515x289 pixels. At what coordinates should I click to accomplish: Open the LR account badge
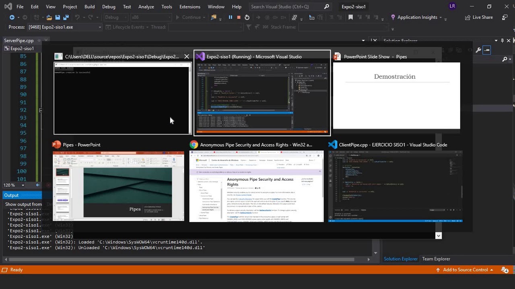[x=453, y=6]
